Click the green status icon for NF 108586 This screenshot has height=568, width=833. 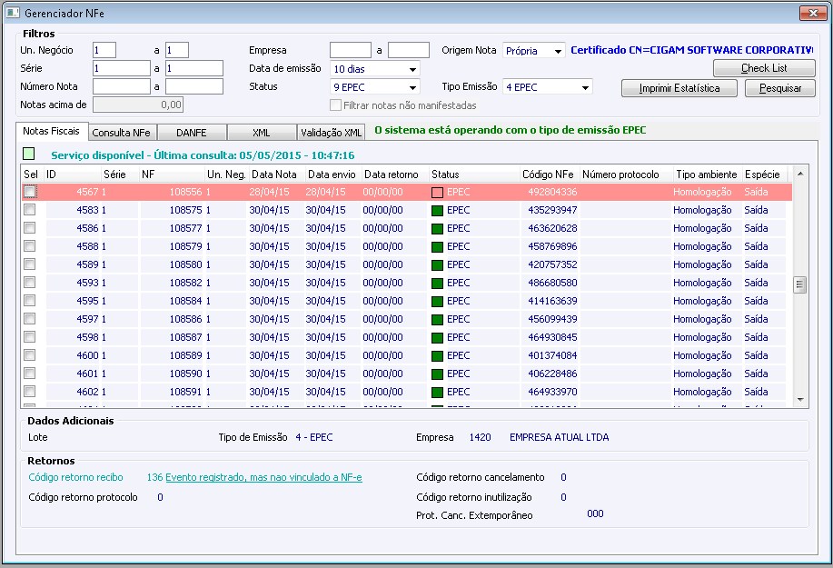[438, 319]
